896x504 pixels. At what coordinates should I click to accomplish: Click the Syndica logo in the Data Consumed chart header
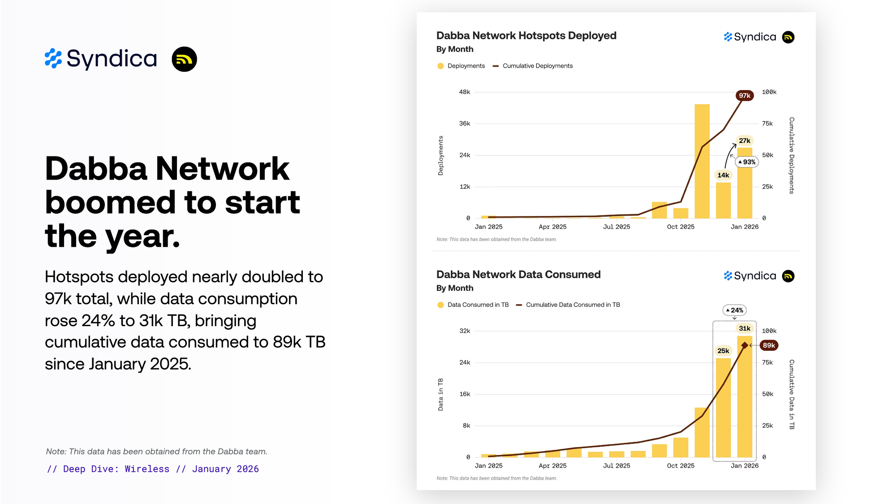[750, 276]
